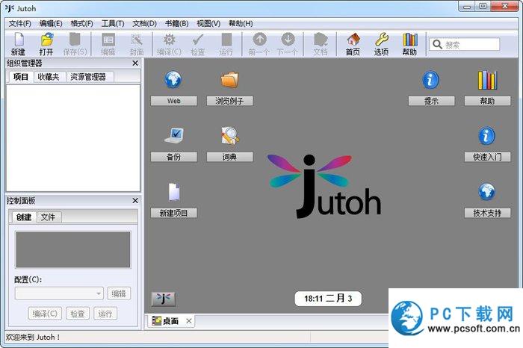This screenshot has width=523, height=348.
Task: Switch to the 项目 tab
Action: pyautogui.click(x=21, y=77)
